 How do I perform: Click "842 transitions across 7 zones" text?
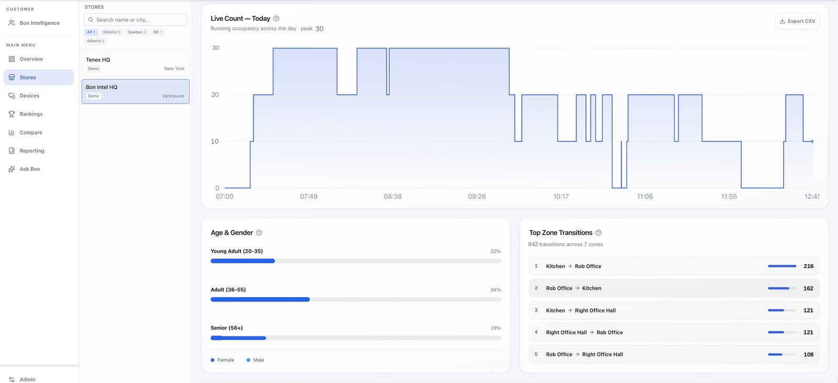[566, 244]
